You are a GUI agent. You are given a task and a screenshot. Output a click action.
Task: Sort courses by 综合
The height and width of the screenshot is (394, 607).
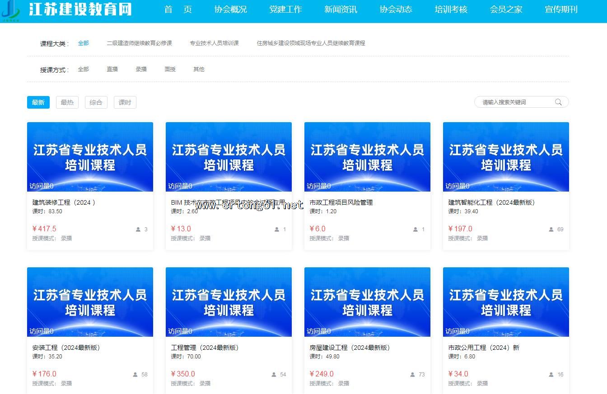coord(96,102)
